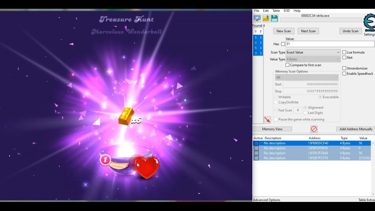
Task: Enable the Lua formula checkbox
Action: tap(344, 52)
